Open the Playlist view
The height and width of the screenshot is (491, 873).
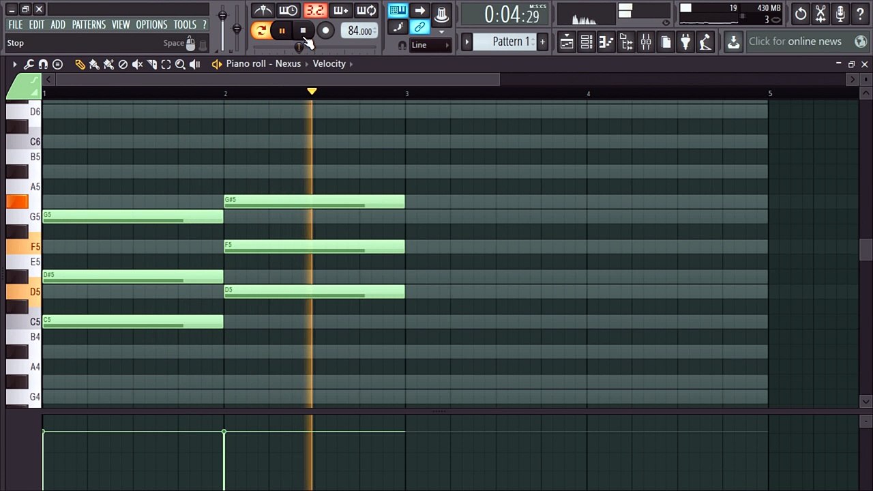click(x=567, y=42)
